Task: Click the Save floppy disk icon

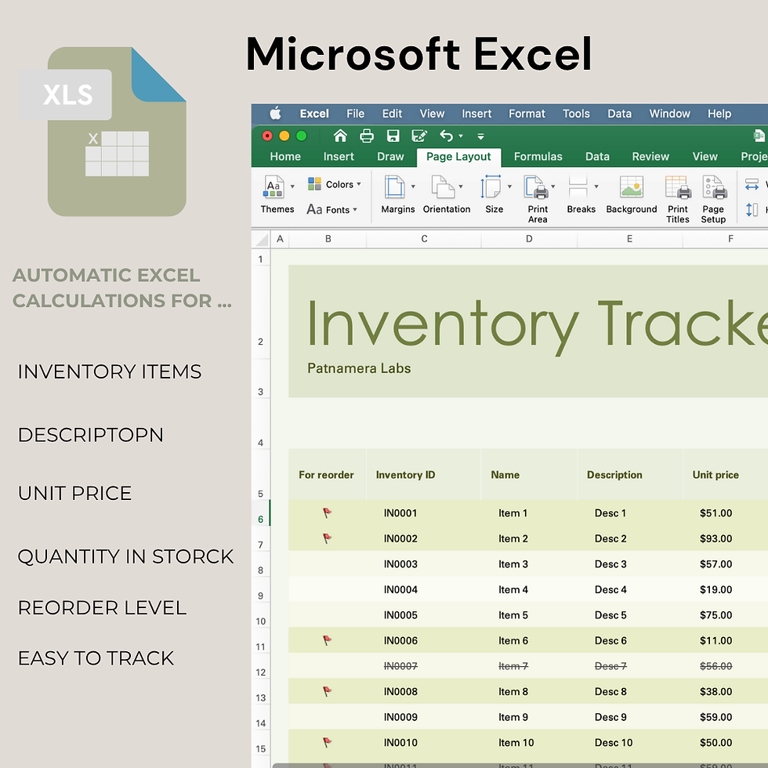Action: pos(393,136)
